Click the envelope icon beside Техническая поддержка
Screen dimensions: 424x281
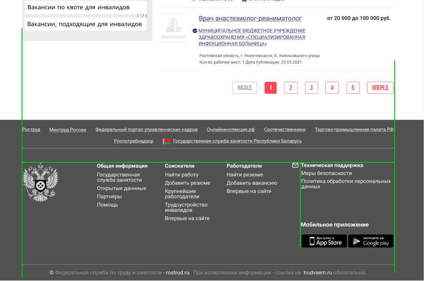(x=295, y=165)
